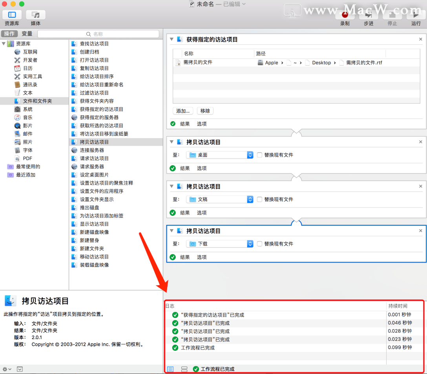Check 替换现有文件 for the 文稿 copy action
Image resolution: width=427 pixels, height=374 pixels.
(x=259, y=199)
